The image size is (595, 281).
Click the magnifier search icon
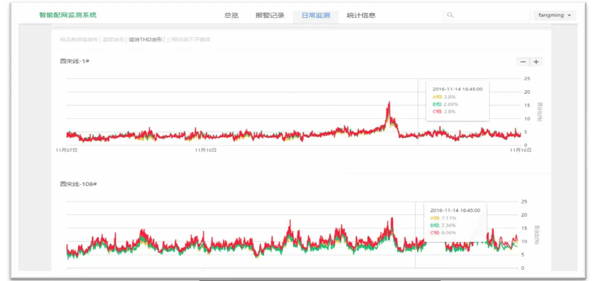450,15
